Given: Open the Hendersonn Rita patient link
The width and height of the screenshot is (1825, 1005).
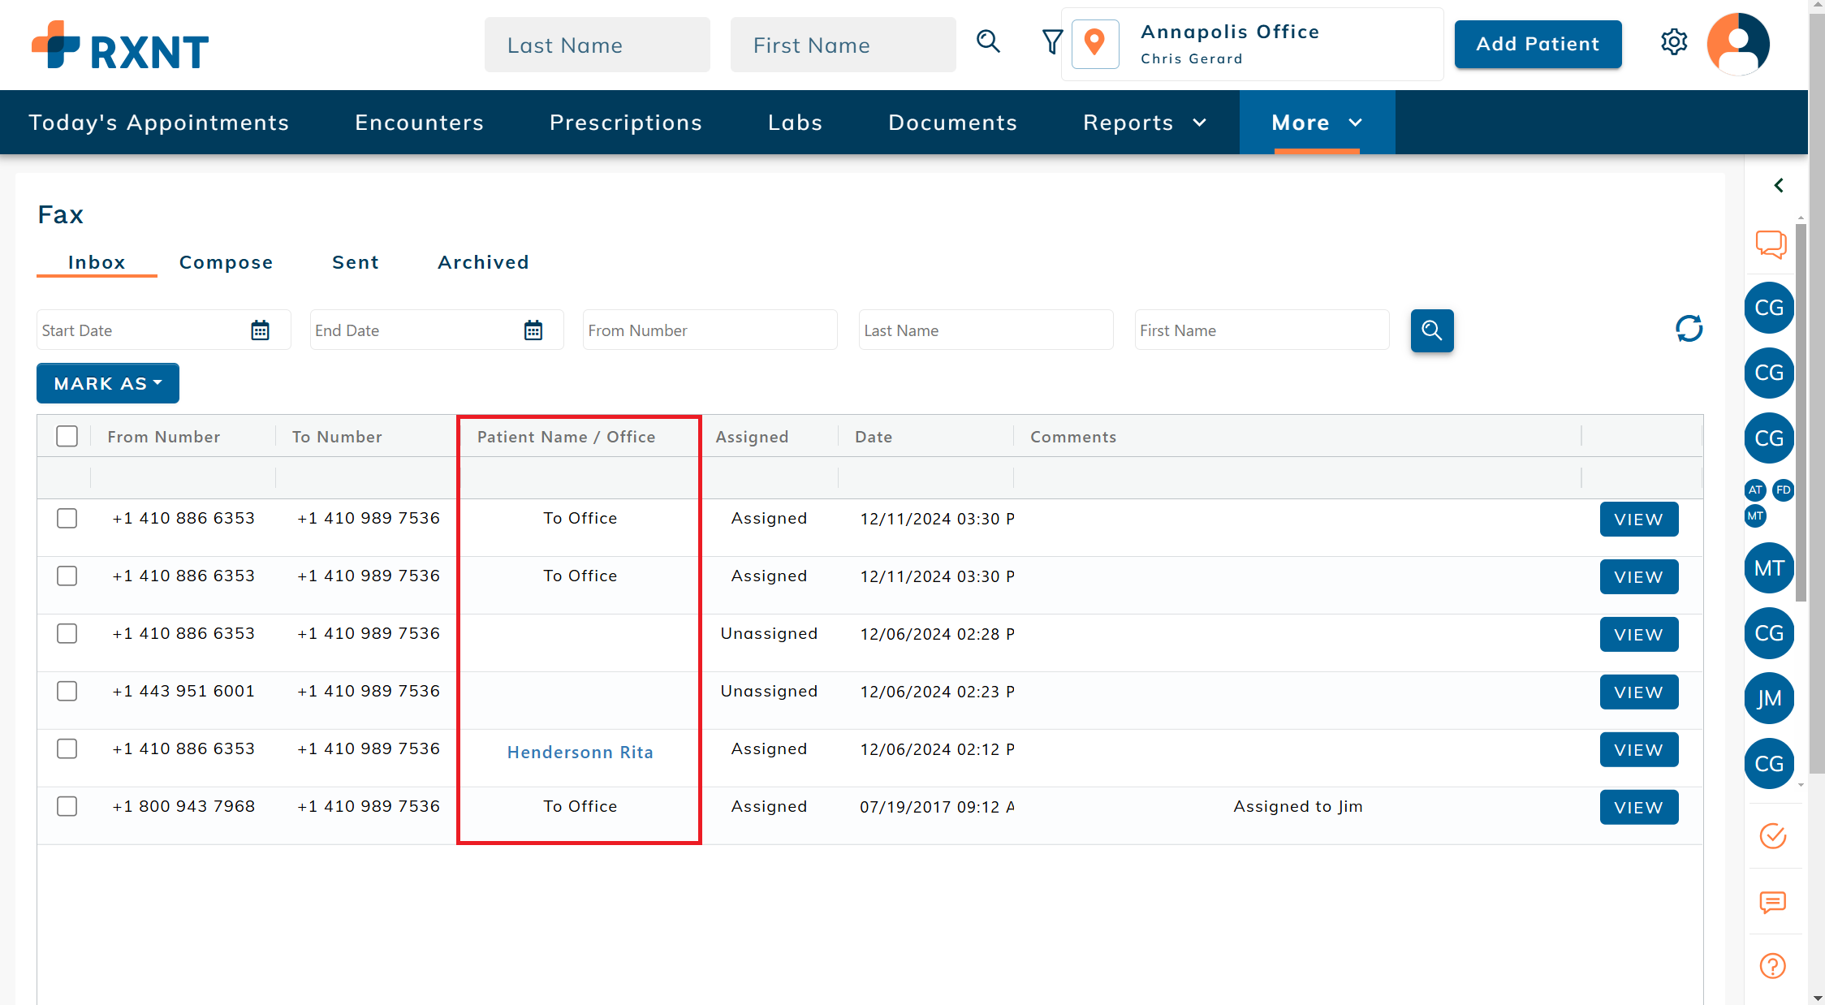Looking at the screenshot, I should tap(580, 753).
